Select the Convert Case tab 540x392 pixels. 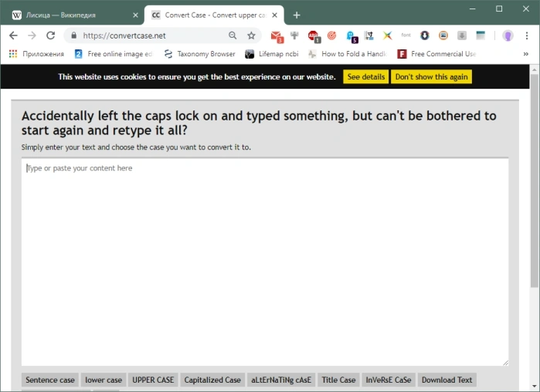213,15
